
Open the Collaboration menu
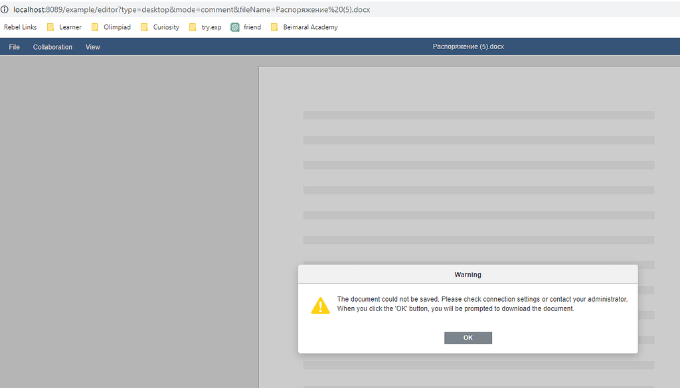(52, 46)
